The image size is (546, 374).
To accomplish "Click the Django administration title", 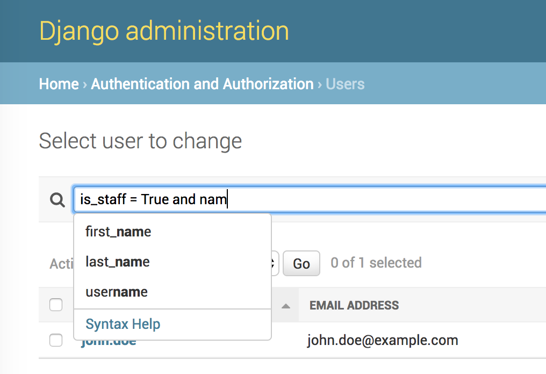I will click(x=164, y=31).
